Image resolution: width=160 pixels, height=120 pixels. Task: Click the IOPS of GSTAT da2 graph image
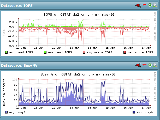click(x=79, y=33)
